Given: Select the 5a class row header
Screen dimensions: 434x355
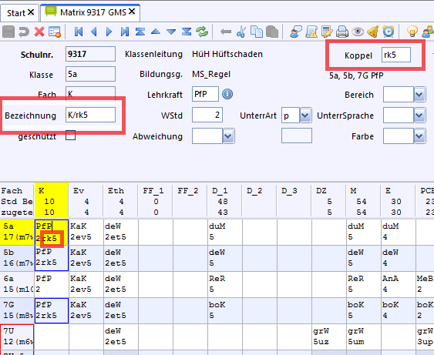Looking at the screenshot, I should coord(17,232).
